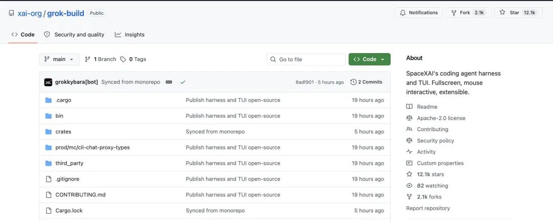Image resolution: width=553 pixels, height=222 pixels.
Task: Click the repository icon beside xai-org
Action: [12, 13]
